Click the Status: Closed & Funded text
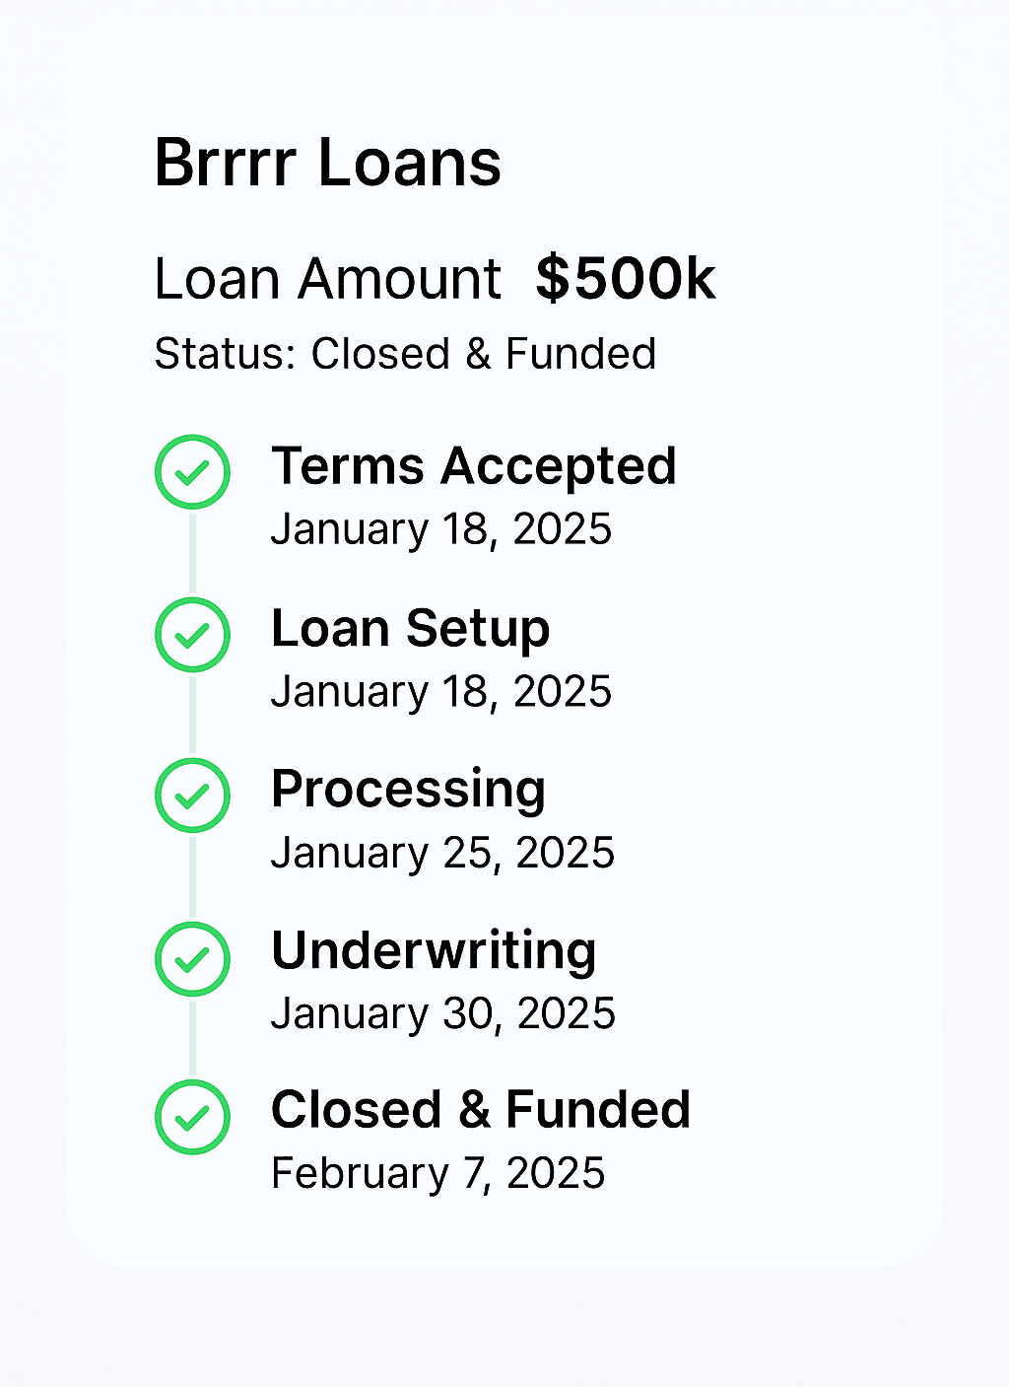Screen dimensions: 1009x1387 pyautogui.click(x=405, y=354)
